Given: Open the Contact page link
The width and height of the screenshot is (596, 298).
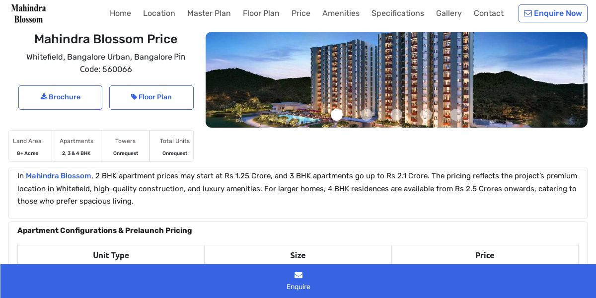Looking at the screenshot, I should tap(489, 13).
